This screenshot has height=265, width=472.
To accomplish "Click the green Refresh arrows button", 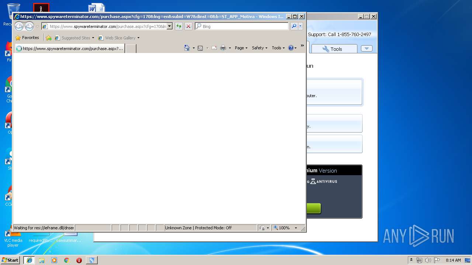I will [178, 26].
